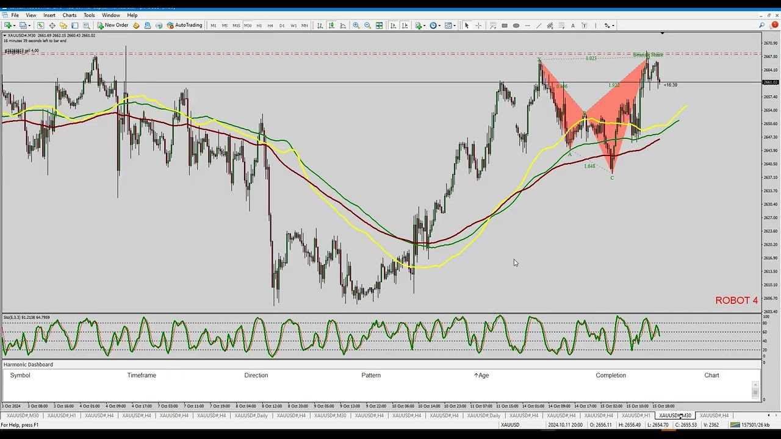Click the Harmonic Dashboard scrollbar
Screen dimensions: 781x439
point(755,389)
